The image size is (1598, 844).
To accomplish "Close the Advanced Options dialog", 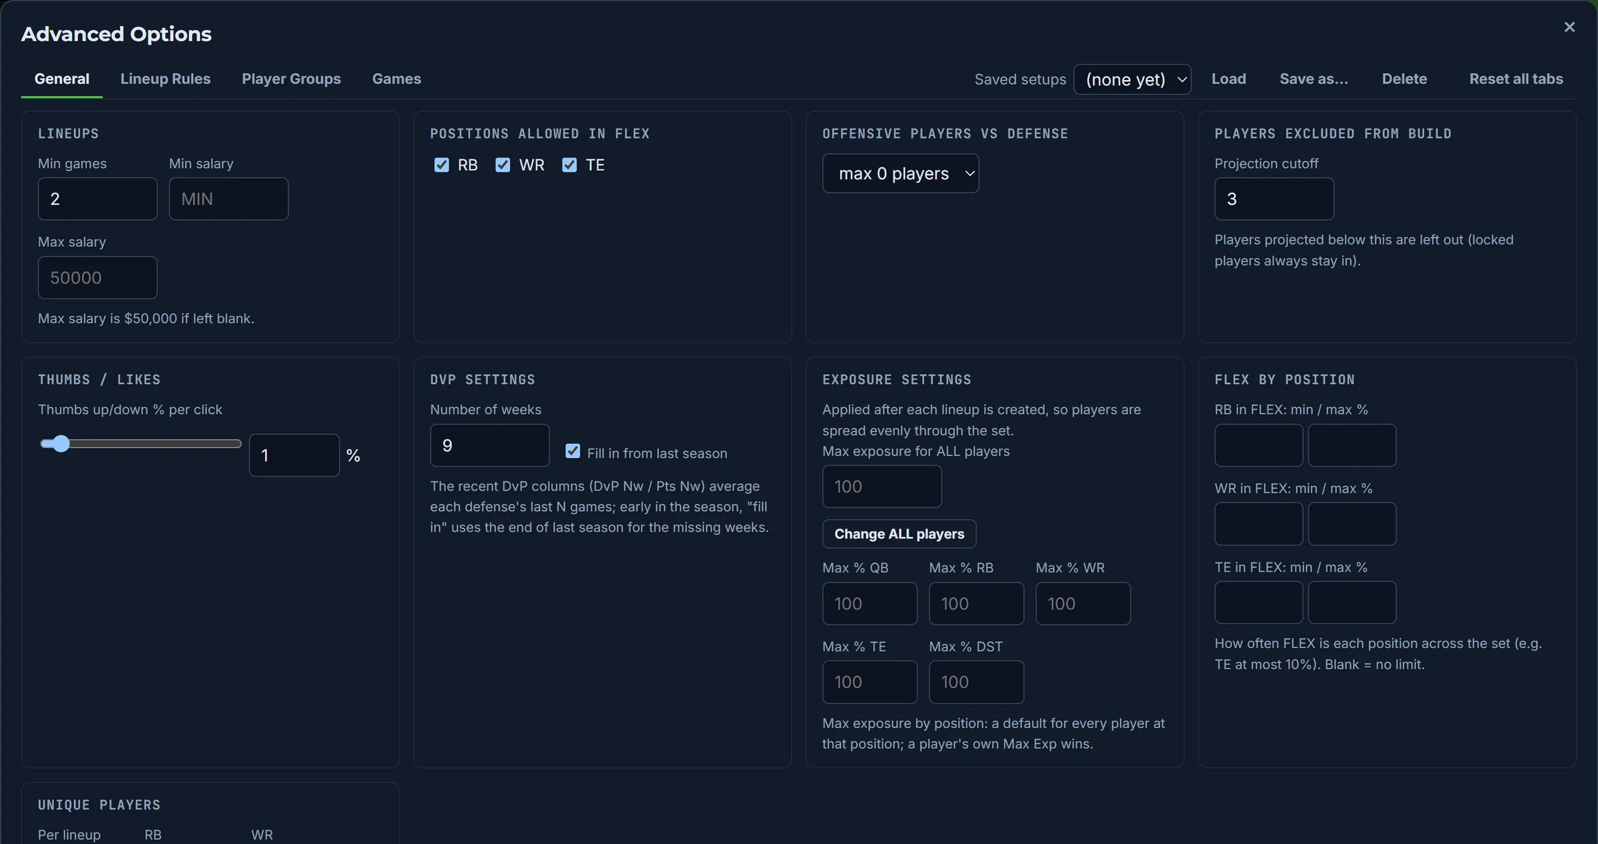I will coord(1569,27).
